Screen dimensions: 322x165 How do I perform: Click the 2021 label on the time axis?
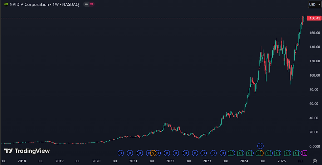tap(133, 161)
